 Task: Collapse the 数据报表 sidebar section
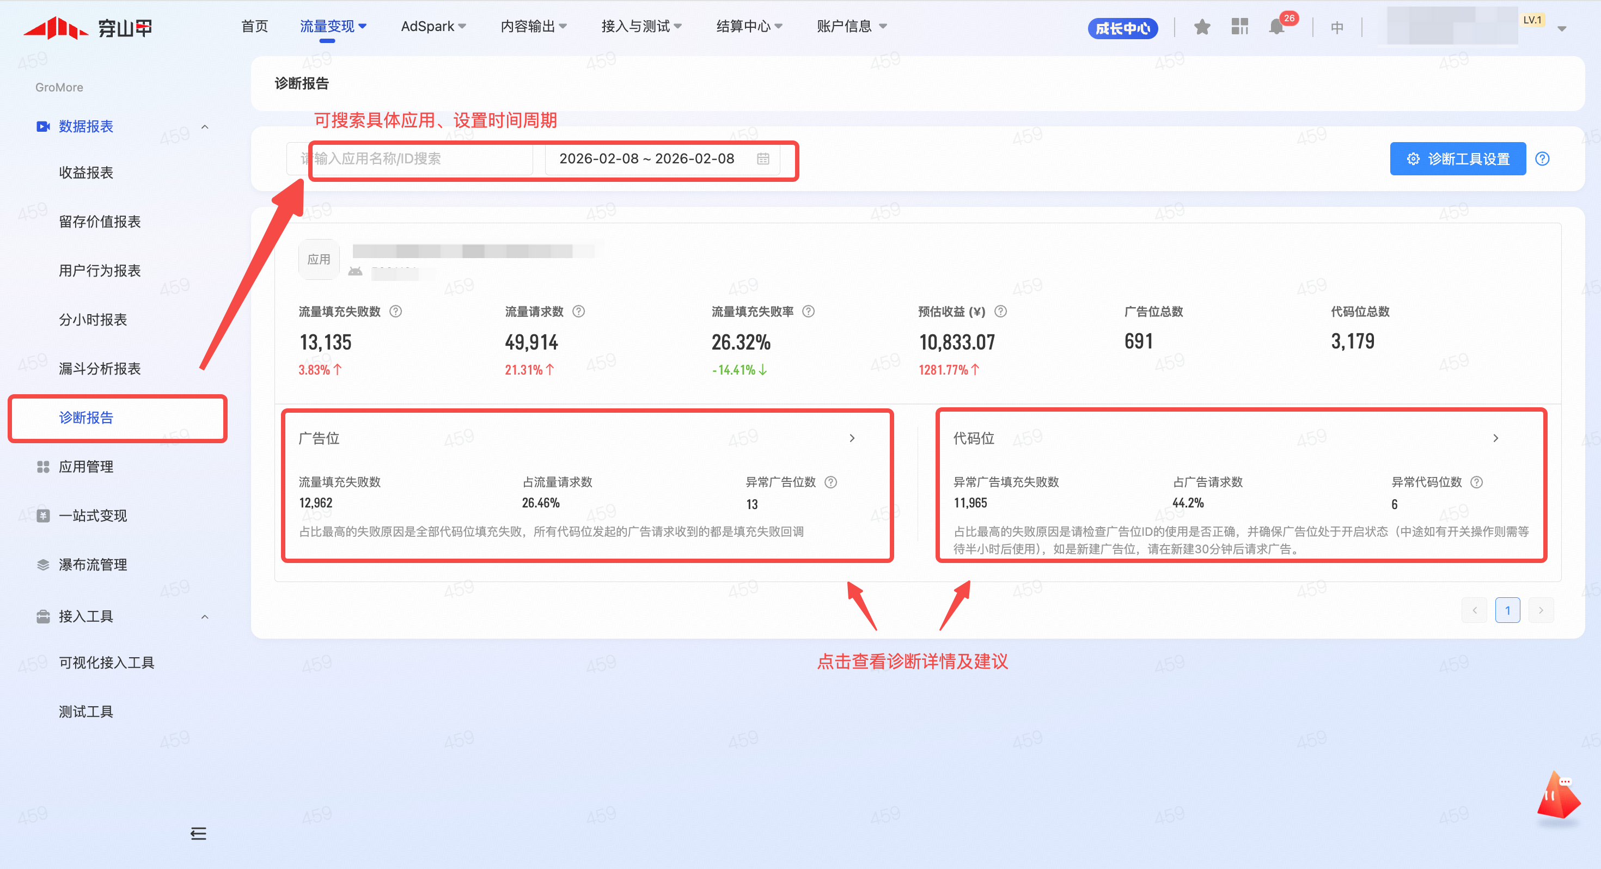coord(204,127)
